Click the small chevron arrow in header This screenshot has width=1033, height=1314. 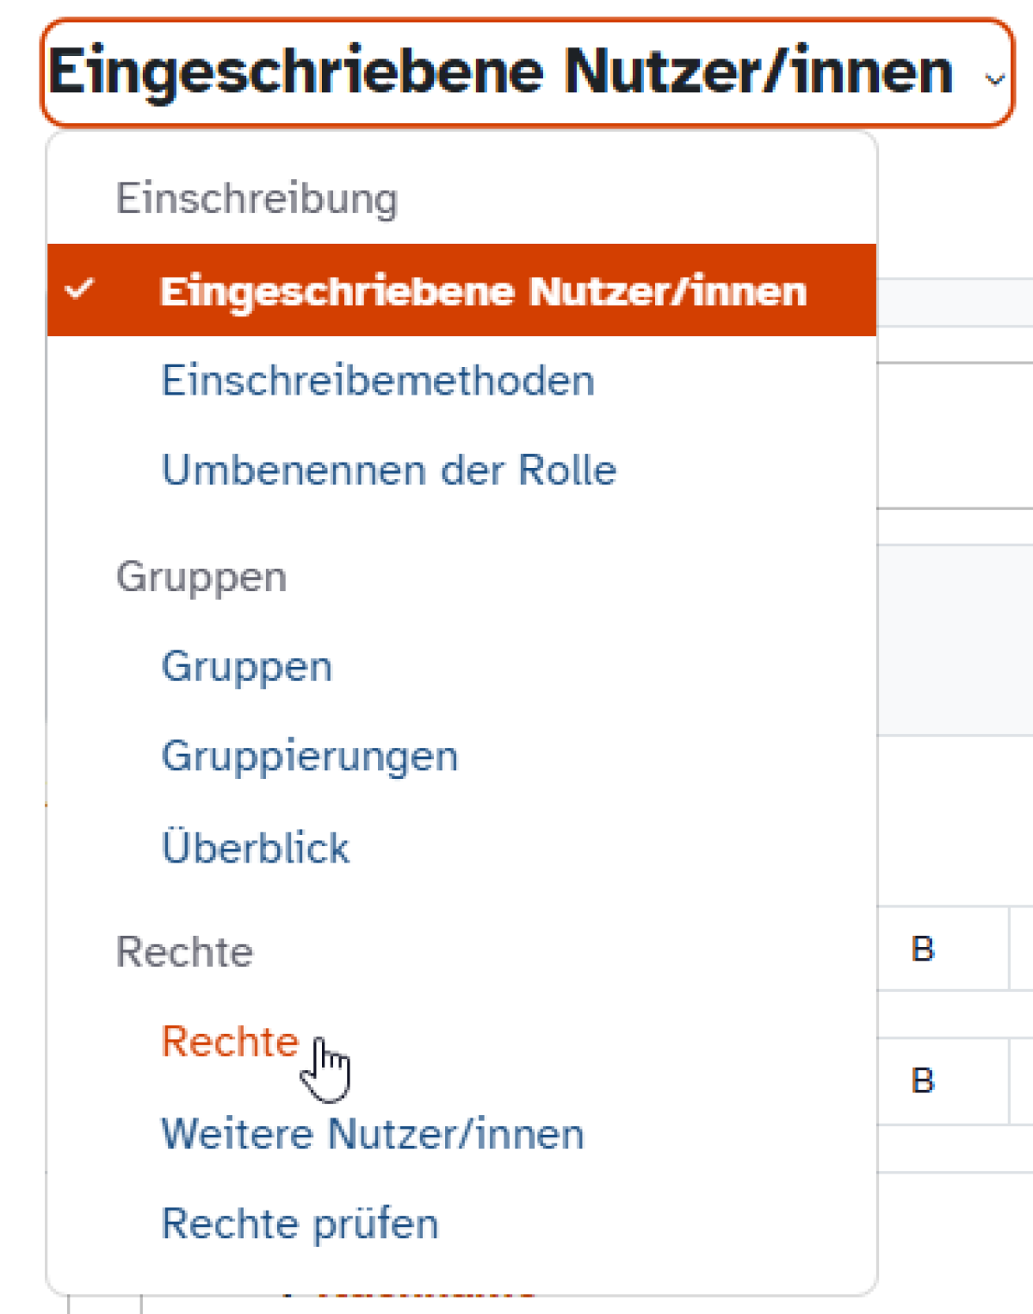pyautogui.click(x=994, y=80)
